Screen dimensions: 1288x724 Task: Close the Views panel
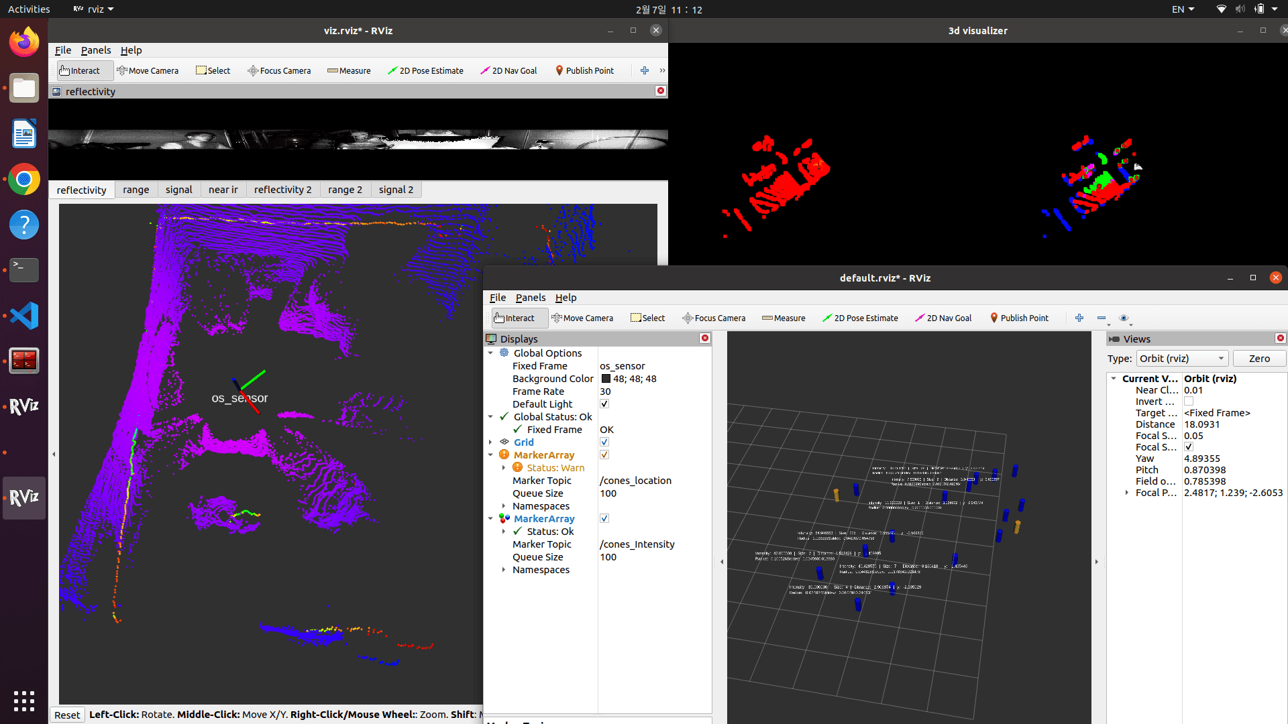[1281, 338]
